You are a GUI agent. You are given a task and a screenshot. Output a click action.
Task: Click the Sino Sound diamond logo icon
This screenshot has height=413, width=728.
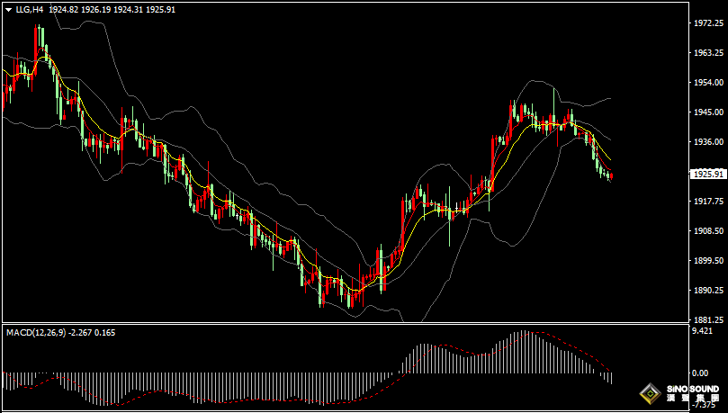[x=649, y=394]
